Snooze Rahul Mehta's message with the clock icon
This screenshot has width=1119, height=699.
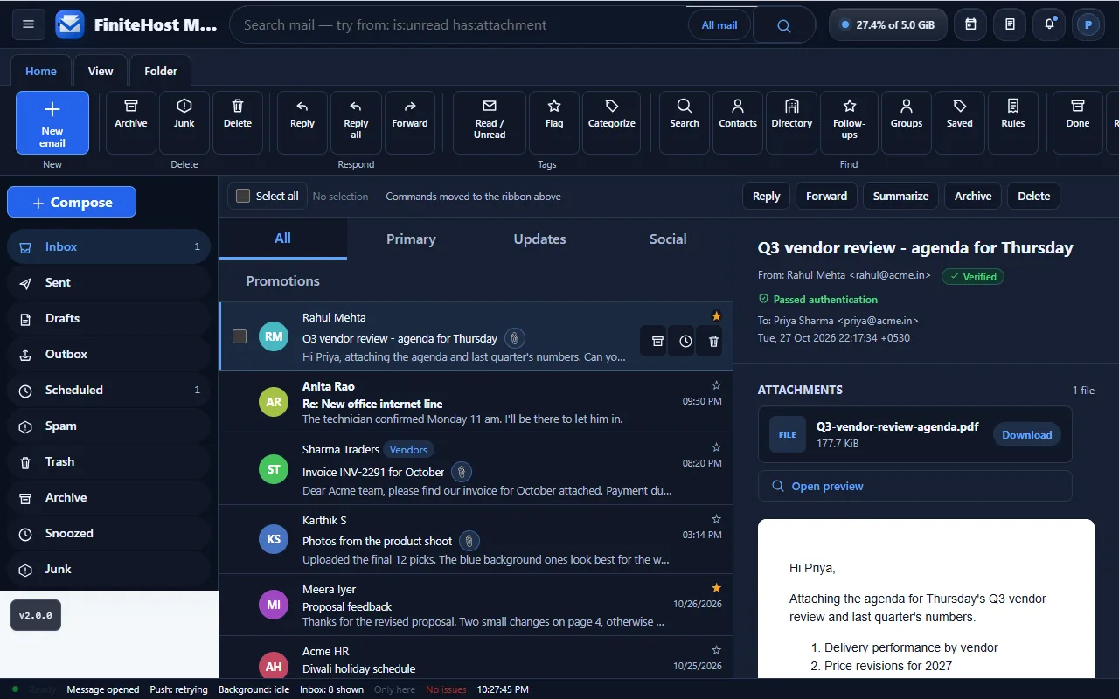click(x=685, y=341)
